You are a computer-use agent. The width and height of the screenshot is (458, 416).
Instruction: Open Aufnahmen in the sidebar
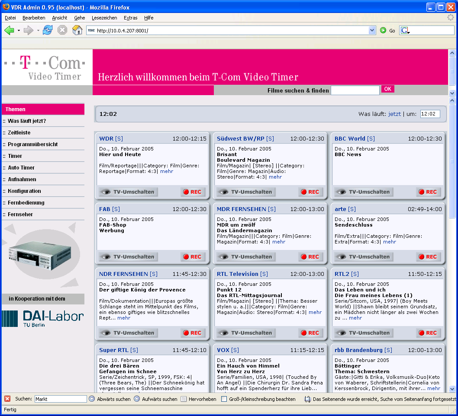22,179
